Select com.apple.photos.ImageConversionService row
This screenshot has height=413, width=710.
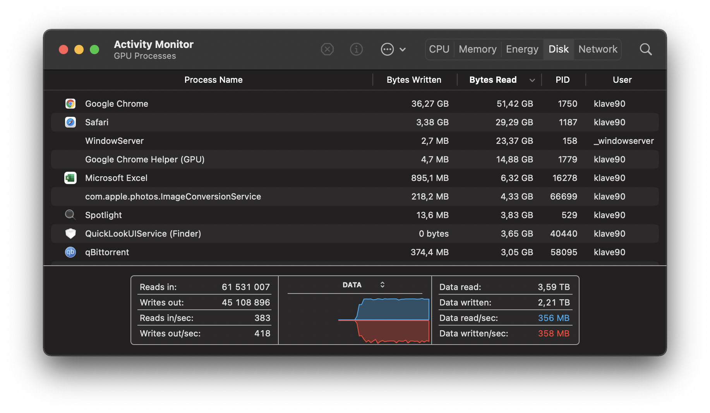click(x=355, y=196)
